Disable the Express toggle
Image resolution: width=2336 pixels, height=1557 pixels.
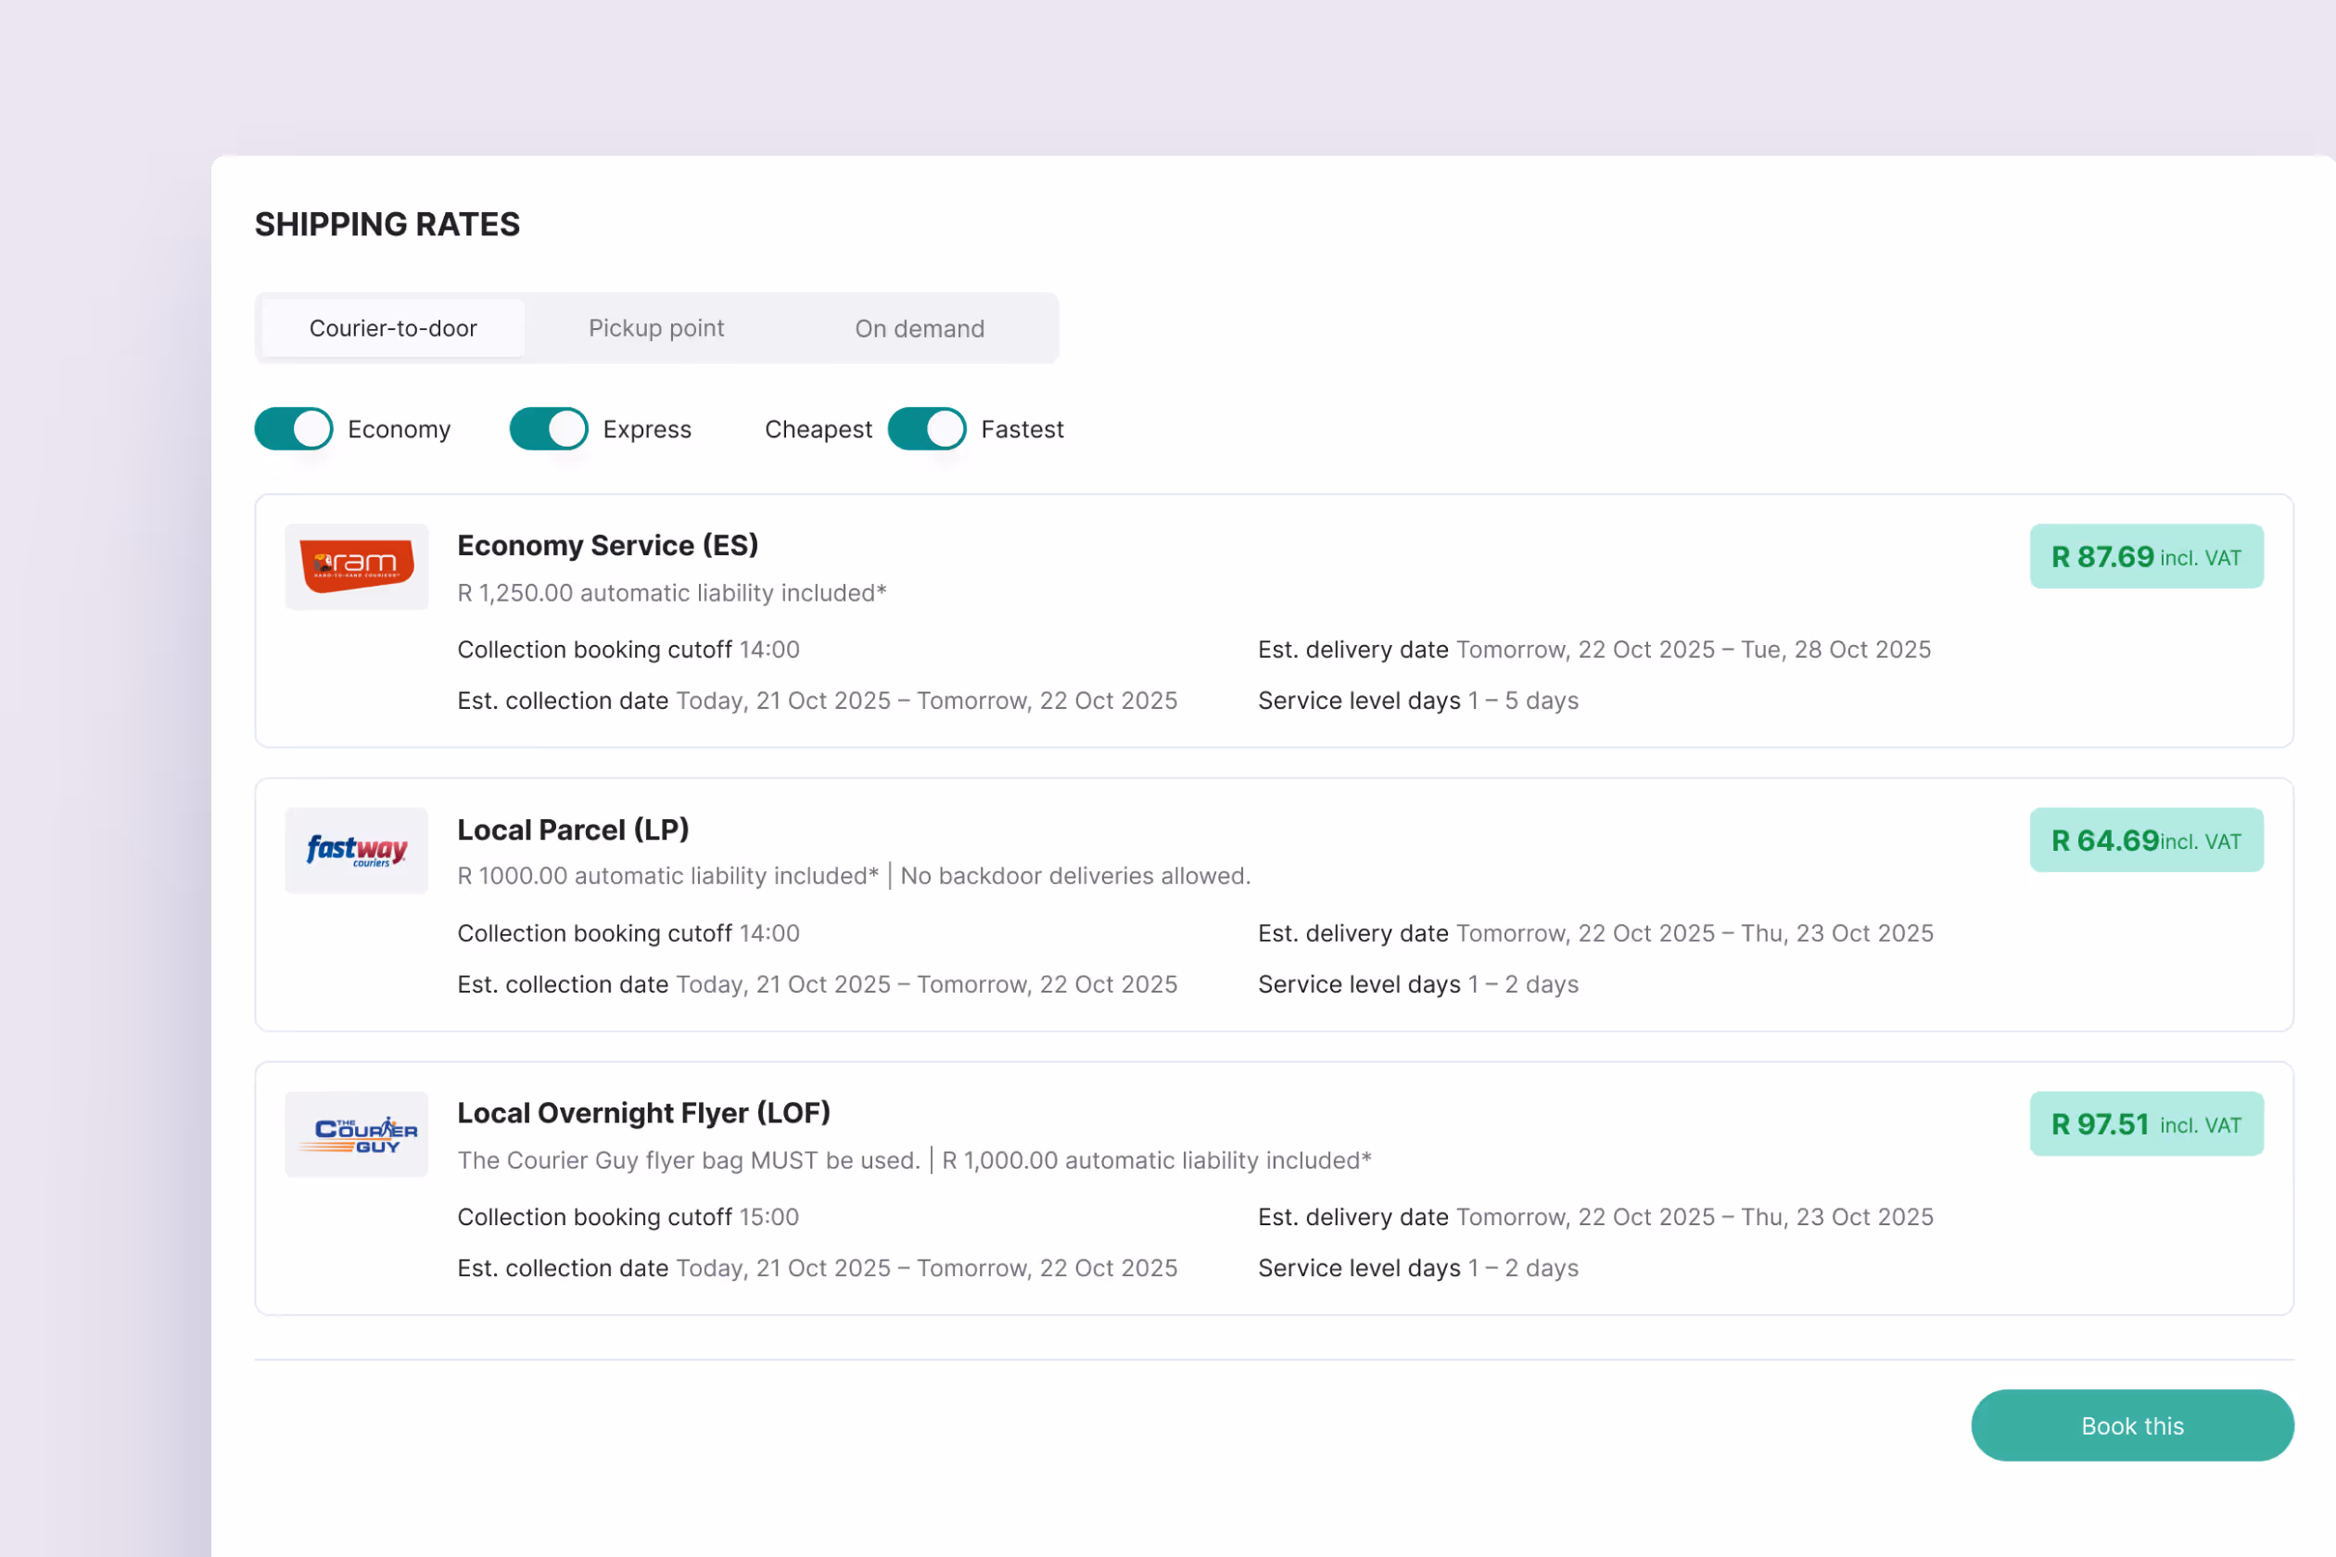pyautogui.click(x=548, y=429)
